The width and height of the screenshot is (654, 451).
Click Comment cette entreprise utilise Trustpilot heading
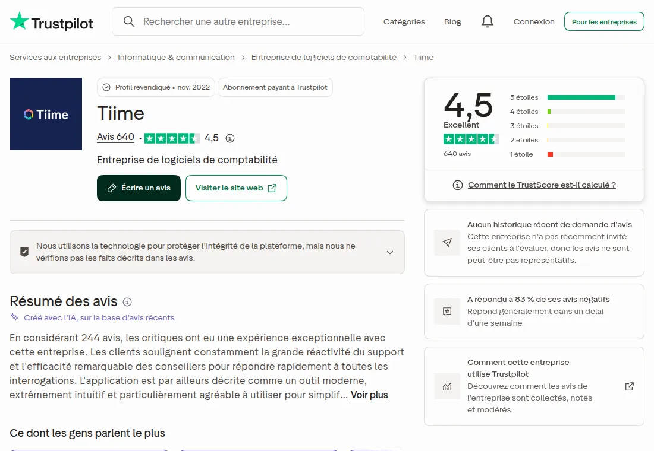[x=518, y=368]
